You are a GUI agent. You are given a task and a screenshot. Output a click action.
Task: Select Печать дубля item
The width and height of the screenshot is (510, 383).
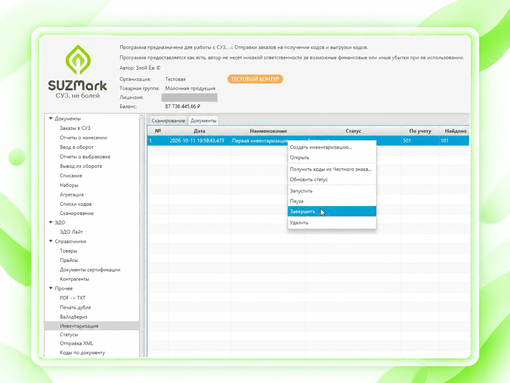tap(75, 308)
